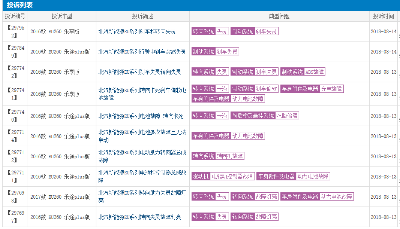Open complaint 北汽新能源EU系列电动助力转向器总成故障
This screenshot has width=400, height=229.
tap(142, 156)
